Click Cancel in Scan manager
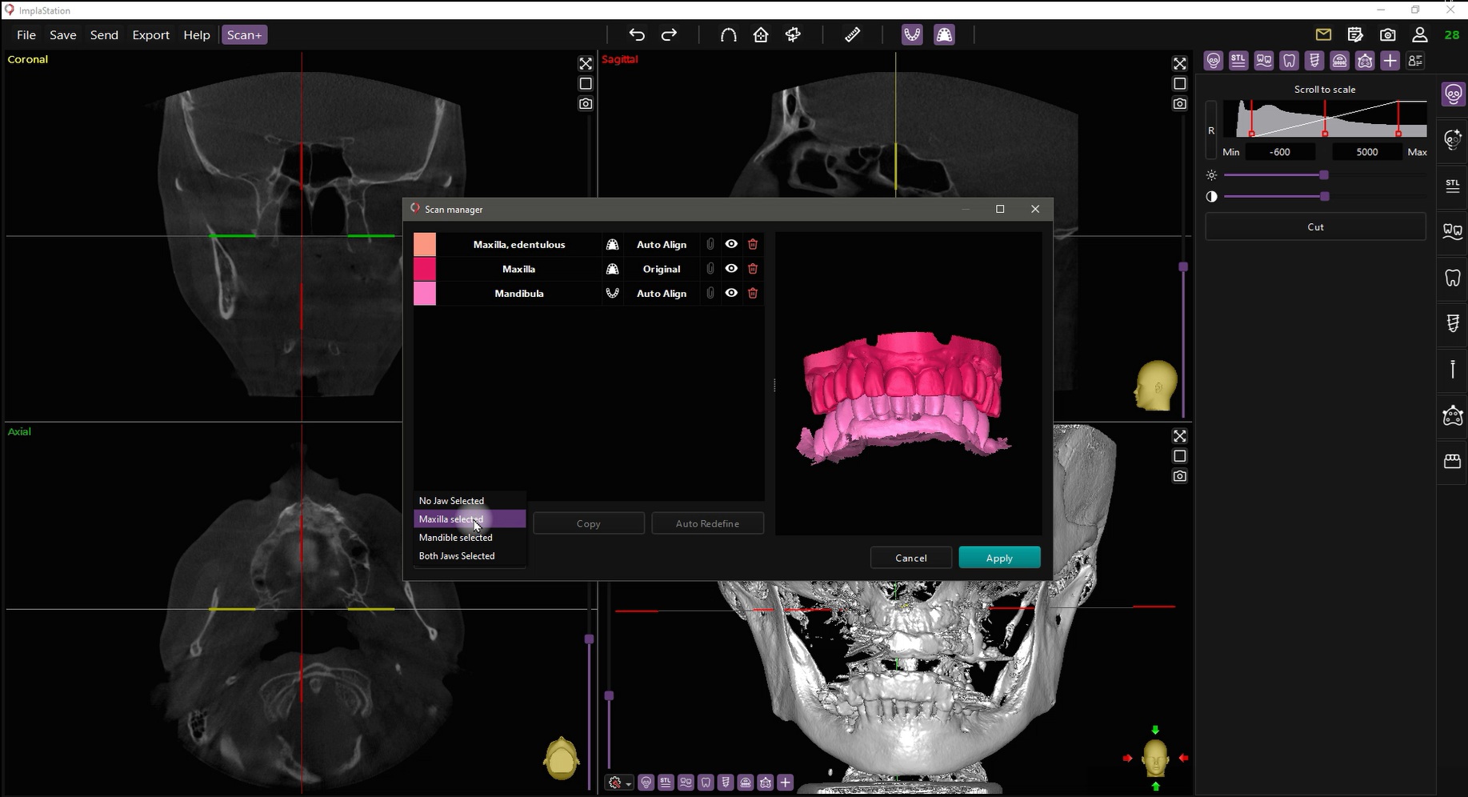Viewport: 1468px width, 797px height. (911, 558)
